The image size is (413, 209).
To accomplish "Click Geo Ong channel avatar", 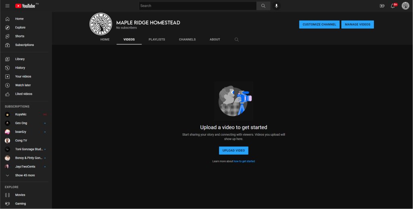I will click(7, 123).
